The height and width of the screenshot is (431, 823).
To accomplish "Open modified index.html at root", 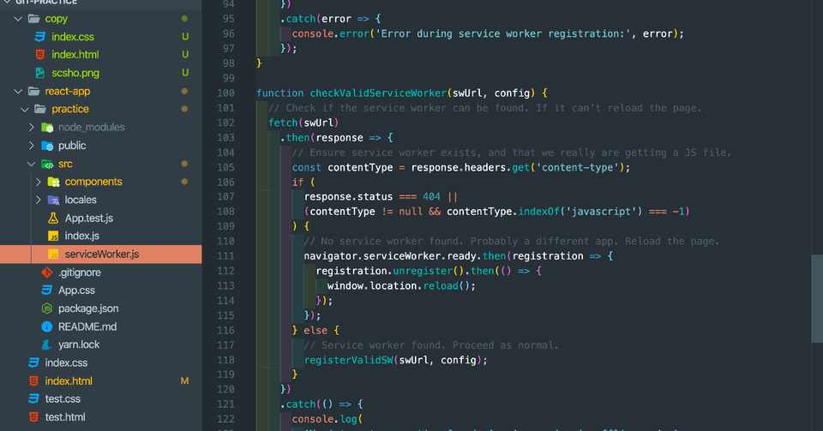I will click(x=69, y=381).
